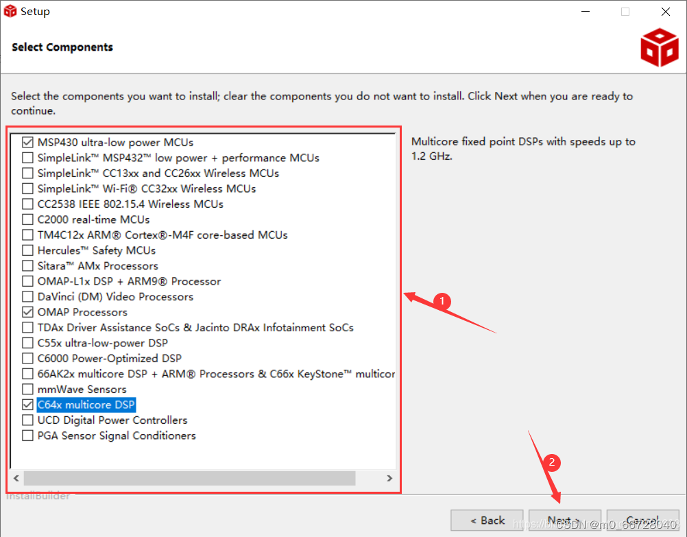
Task: Select DaVinci (DM) Video Processors checkbox
Action: coord(27,297)
